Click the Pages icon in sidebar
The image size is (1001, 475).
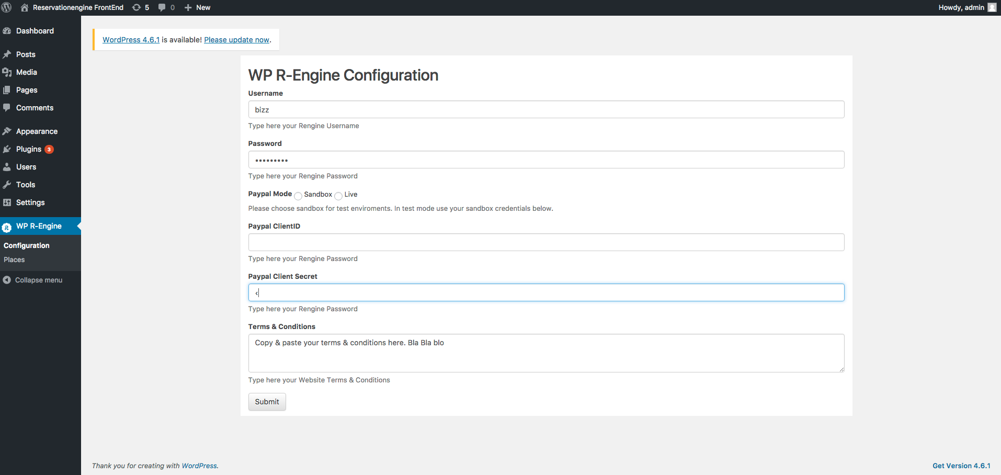[7, 90]
